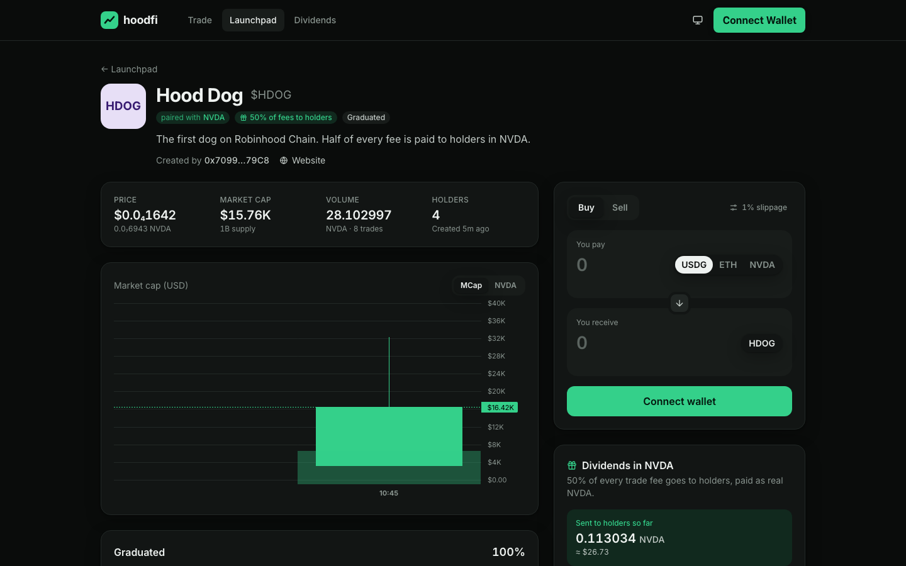Click the swap direction arrow button
The height and width of the screenshot is (566, 906).
[x=679, y=303]
